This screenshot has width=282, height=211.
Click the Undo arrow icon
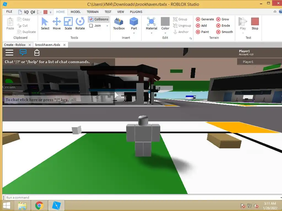[x=26, y=12]
